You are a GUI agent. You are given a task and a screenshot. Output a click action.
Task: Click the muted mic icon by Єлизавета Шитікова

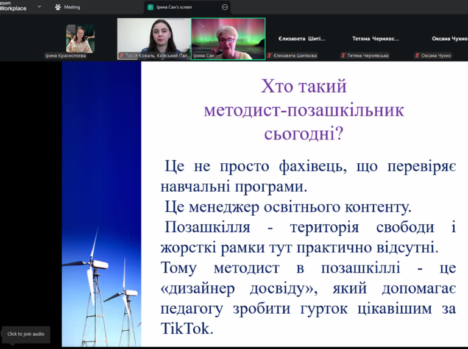pyautogui.click(x=270, y=55)
